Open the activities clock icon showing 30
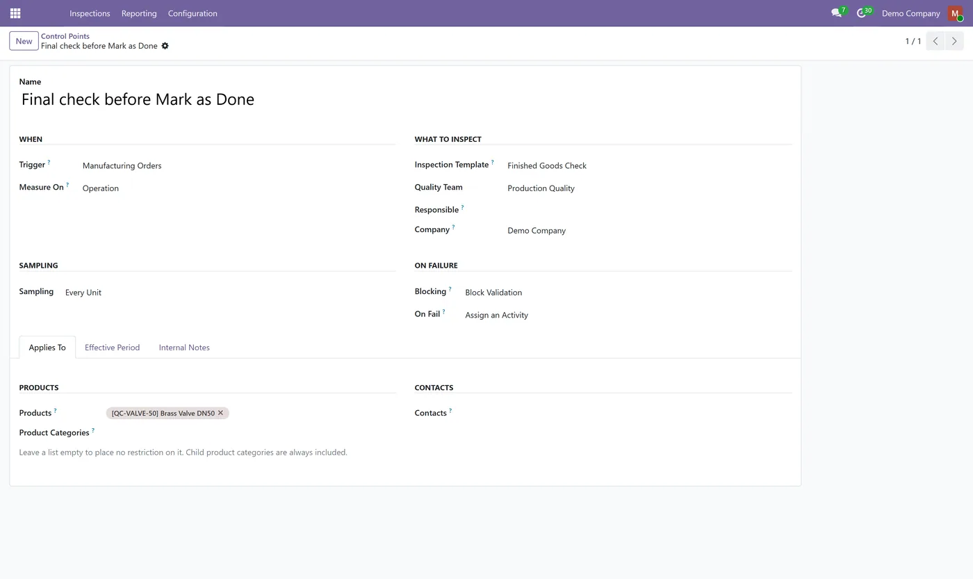 pyautogui.click(x=861, y=13)
